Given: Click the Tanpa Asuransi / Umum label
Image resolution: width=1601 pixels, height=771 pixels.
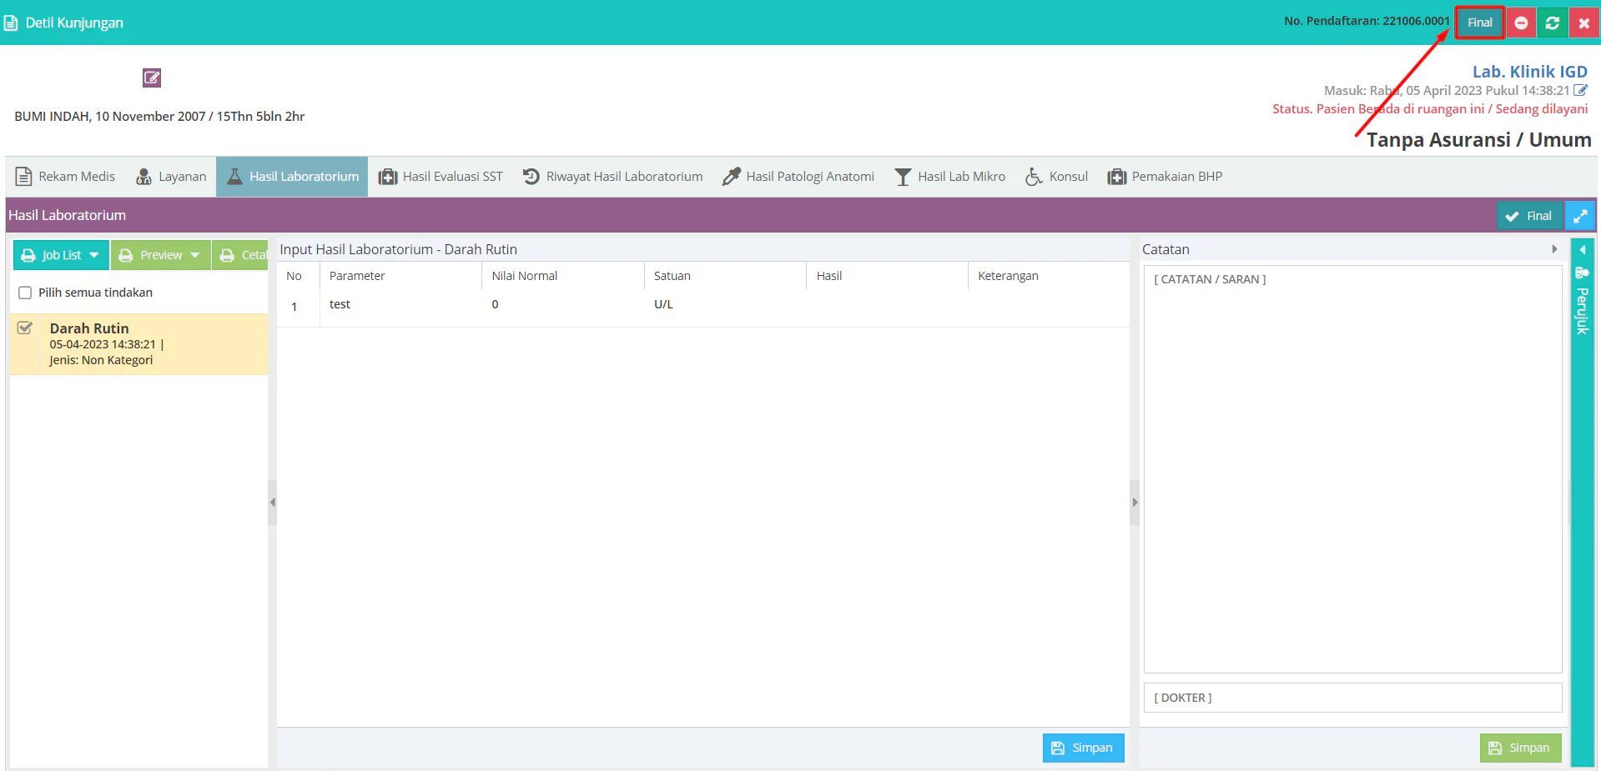Looking at the screenshot, I should [x=1478, y=139].
